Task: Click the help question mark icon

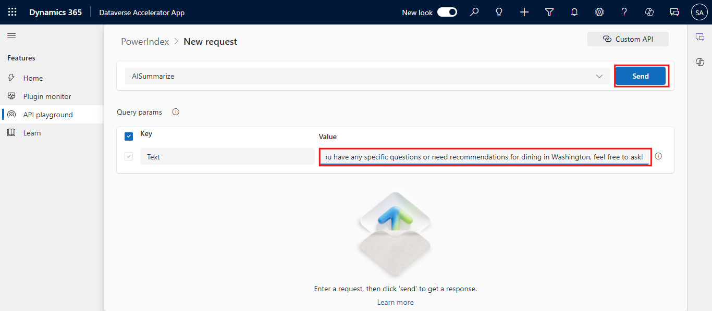Action: click(x=624, y=12)
